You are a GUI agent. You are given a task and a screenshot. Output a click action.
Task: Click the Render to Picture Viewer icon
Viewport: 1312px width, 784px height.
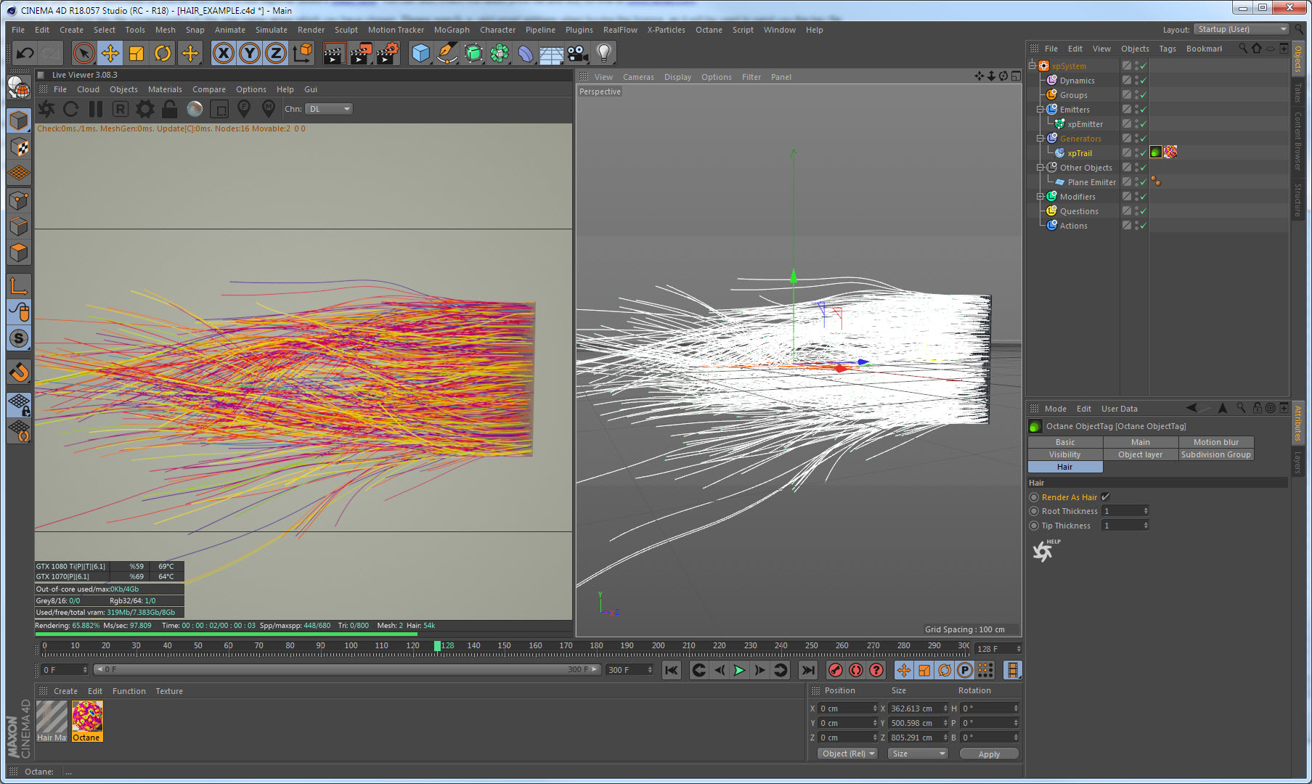coord(360,53)
